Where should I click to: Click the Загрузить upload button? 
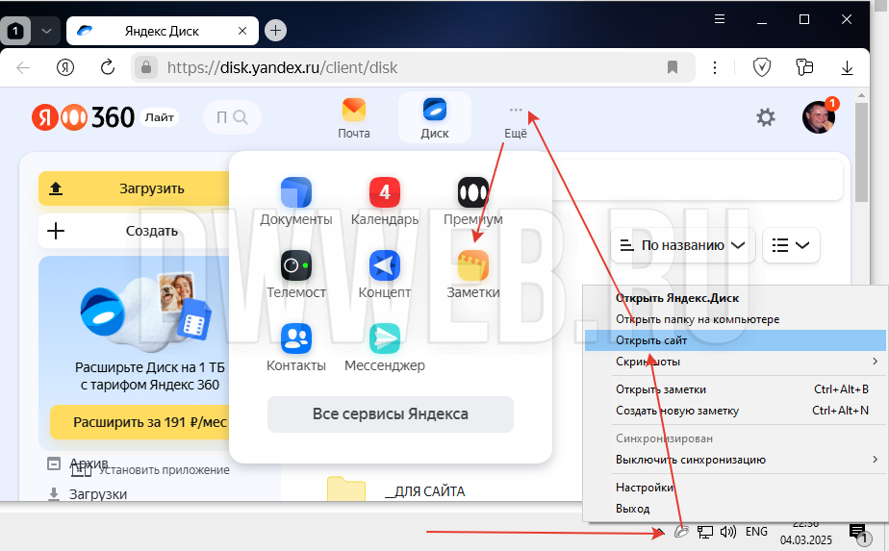click(x=135, y=188)
